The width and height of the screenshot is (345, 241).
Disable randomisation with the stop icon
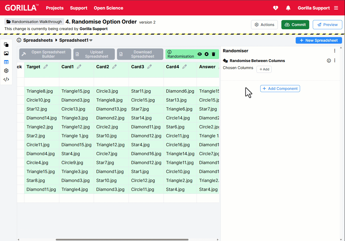pos(206,54)
